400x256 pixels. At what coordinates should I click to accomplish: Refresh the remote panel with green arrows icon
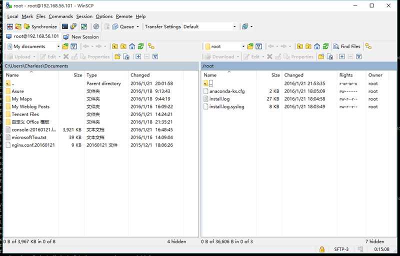click(x=325, y=46)
